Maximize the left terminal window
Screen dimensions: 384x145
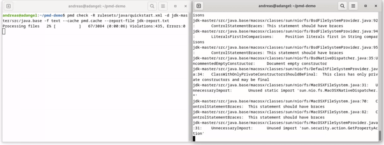pyautogui.click(x=175, y=6)
